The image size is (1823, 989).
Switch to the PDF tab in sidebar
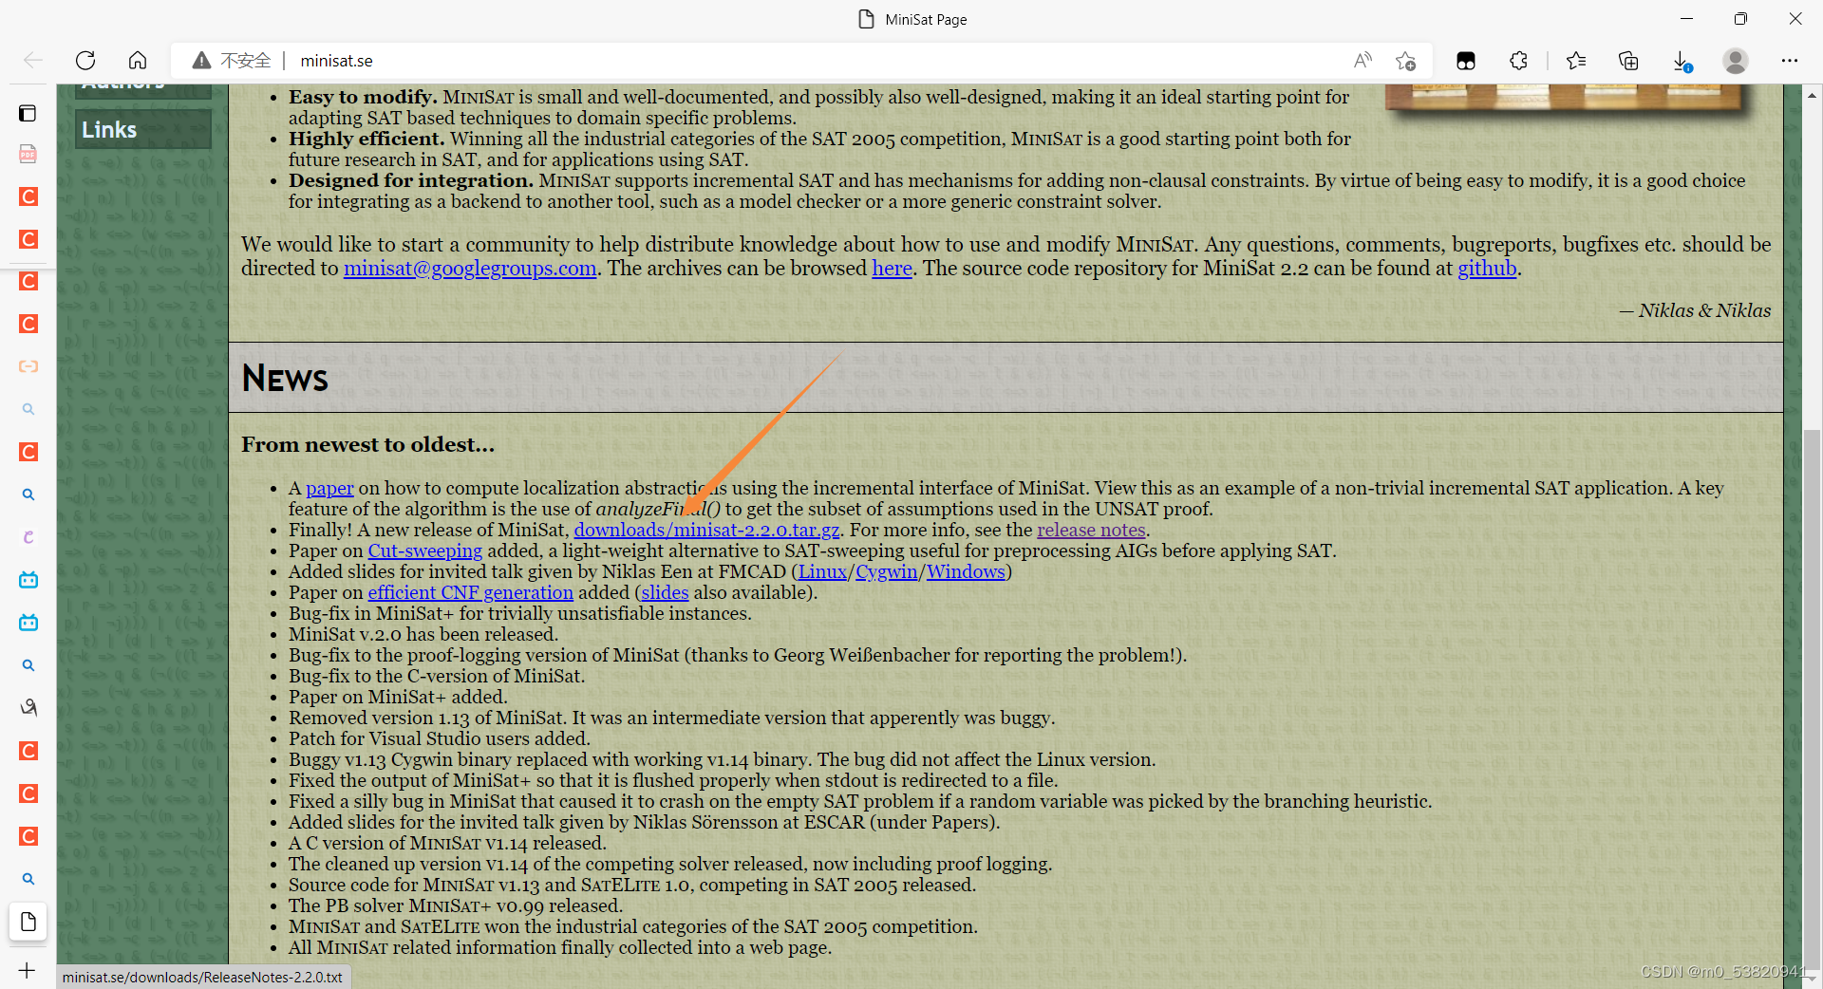click(28, 154)
